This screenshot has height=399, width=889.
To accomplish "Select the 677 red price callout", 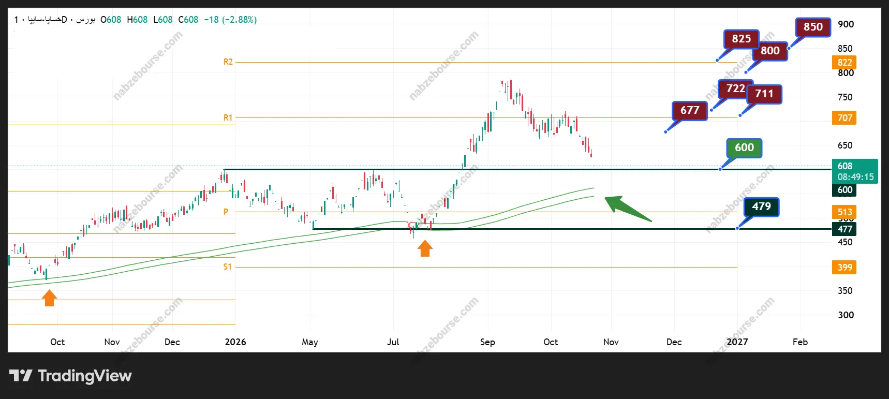I will click(x=690, y=110).
